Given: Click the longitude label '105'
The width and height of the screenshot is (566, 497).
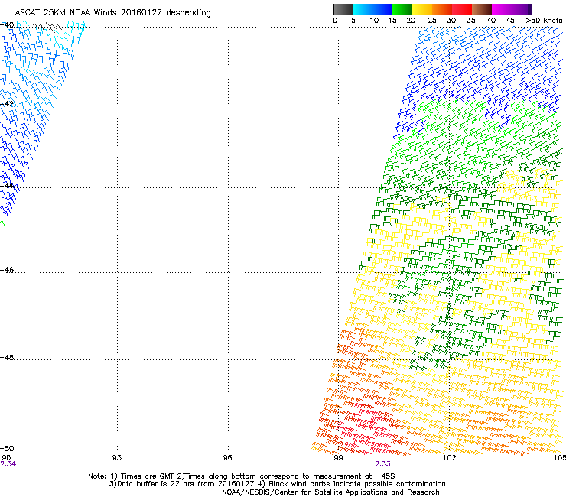Looking at the screenshot, I should pos(560,458).
